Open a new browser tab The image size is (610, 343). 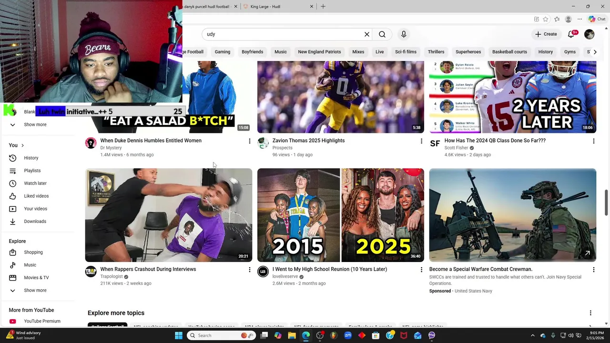pyautogui.click(x=323, y=7)
